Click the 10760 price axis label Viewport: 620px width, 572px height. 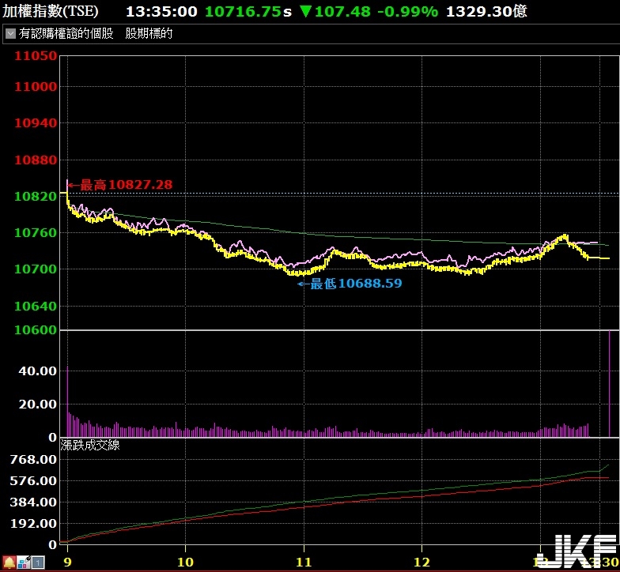36,232
